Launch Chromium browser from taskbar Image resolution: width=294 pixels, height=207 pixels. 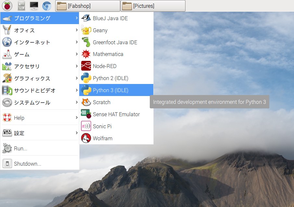pos(47,6)
